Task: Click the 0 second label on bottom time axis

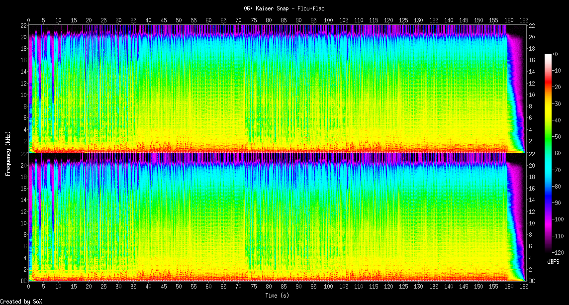Action: click(29, 287)
